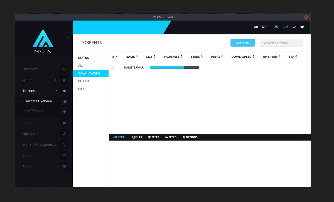The width and height of the screenshot is (334, 202).
Task: Click the Add Torrents arrow icon
Action: [65, 111]
